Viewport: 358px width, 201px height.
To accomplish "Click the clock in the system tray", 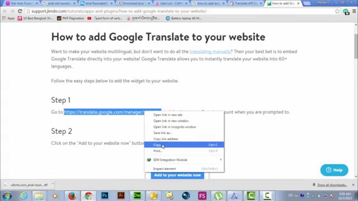I will point(345,196).
